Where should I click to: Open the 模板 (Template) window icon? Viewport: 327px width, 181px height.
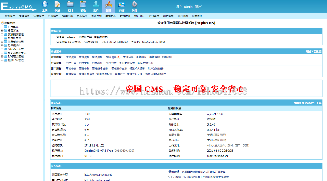point(83,4)
